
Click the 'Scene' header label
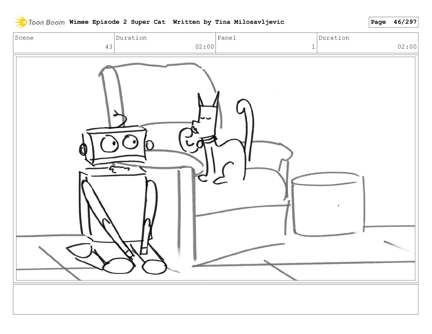(x=24, y=38)
